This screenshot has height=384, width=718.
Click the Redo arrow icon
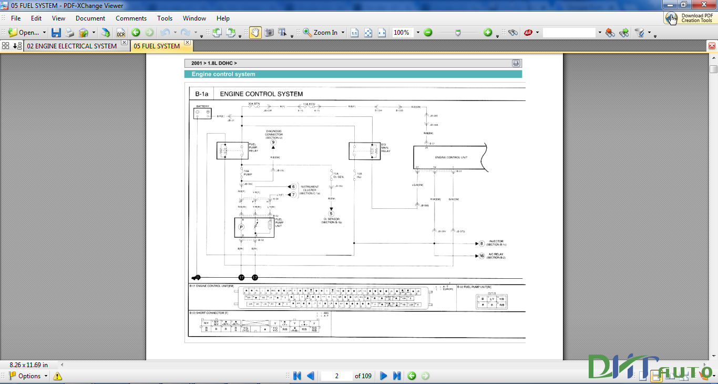186,33
